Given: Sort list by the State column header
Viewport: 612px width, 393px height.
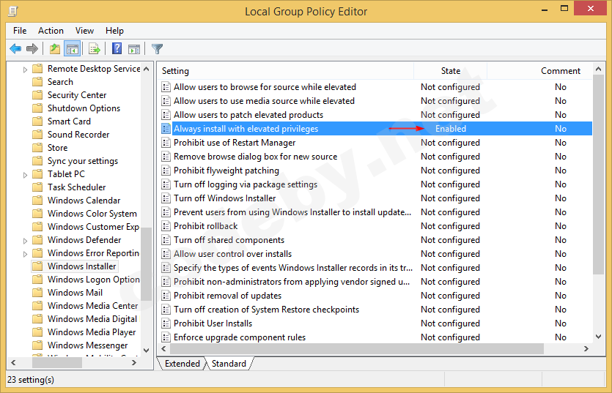Looking at the screenshot, I should point(450,71).
